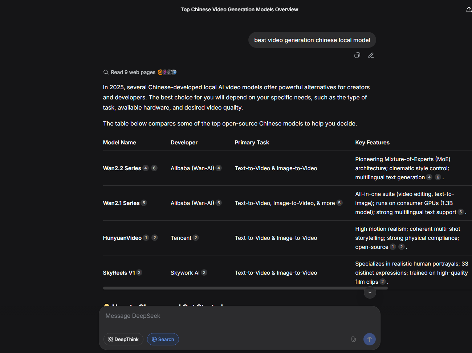The image size is (472, 353).
Task: Open citation 5 next to Wan2.1 Series
Action: point(144,203)
